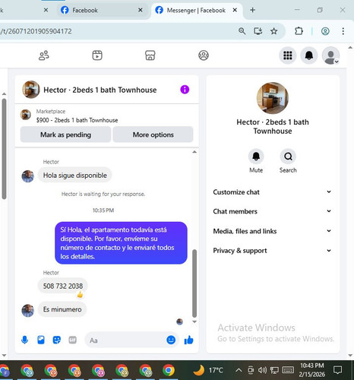Image resolution: width=354 pixels, height=380 pixels.
Task: Open the Extensions puzzle icon
Action: (299, 31)
